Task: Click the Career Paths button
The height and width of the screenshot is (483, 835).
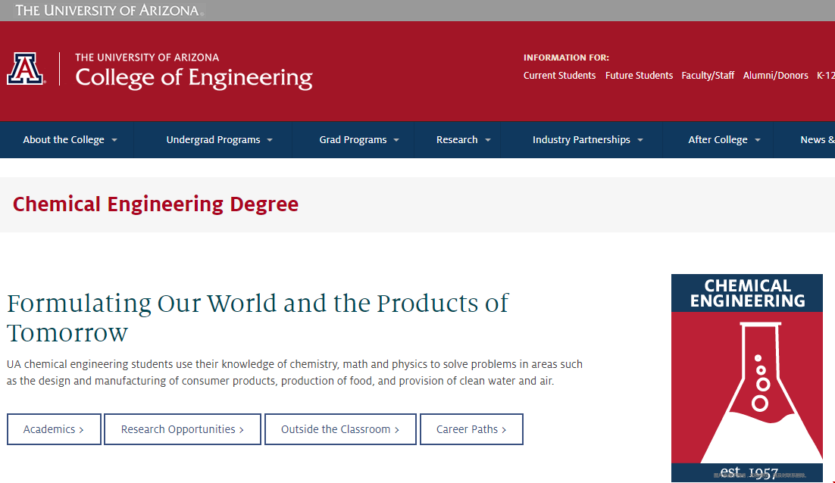Action: [472, 429]
